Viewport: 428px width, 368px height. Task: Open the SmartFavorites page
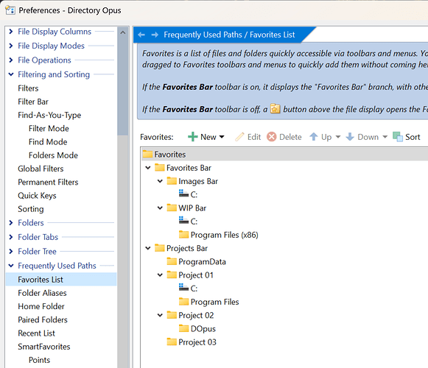[44, 347]
